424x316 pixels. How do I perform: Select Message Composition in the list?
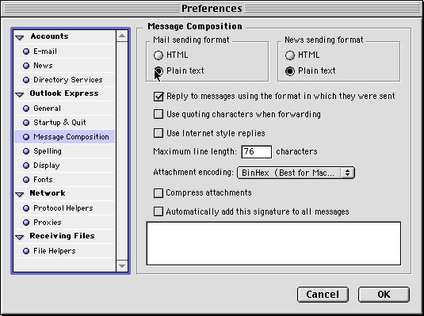[65, 137]
